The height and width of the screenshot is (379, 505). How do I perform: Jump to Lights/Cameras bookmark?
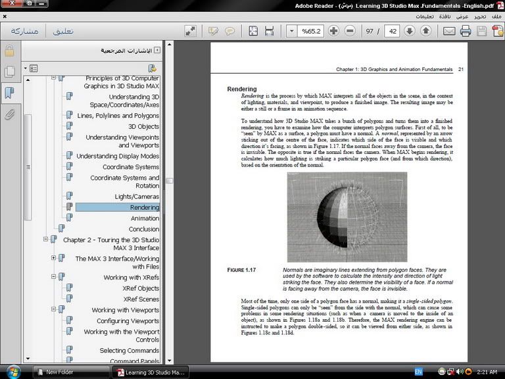(137, 197)
